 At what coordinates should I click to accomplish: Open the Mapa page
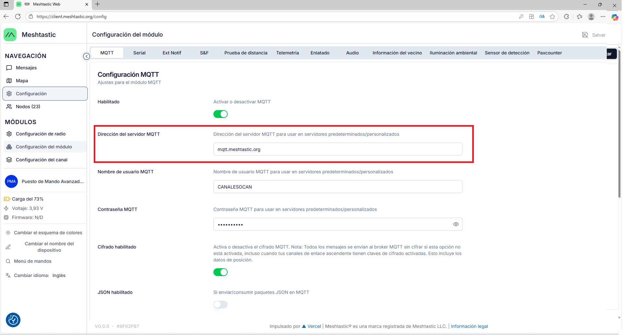pyautogui.click(x=22, y=81)
